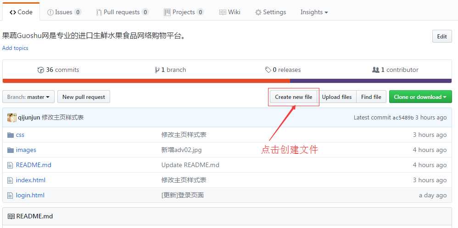Click the images folder icon
This screenshot has height=228, width=458.
[11, 150]
